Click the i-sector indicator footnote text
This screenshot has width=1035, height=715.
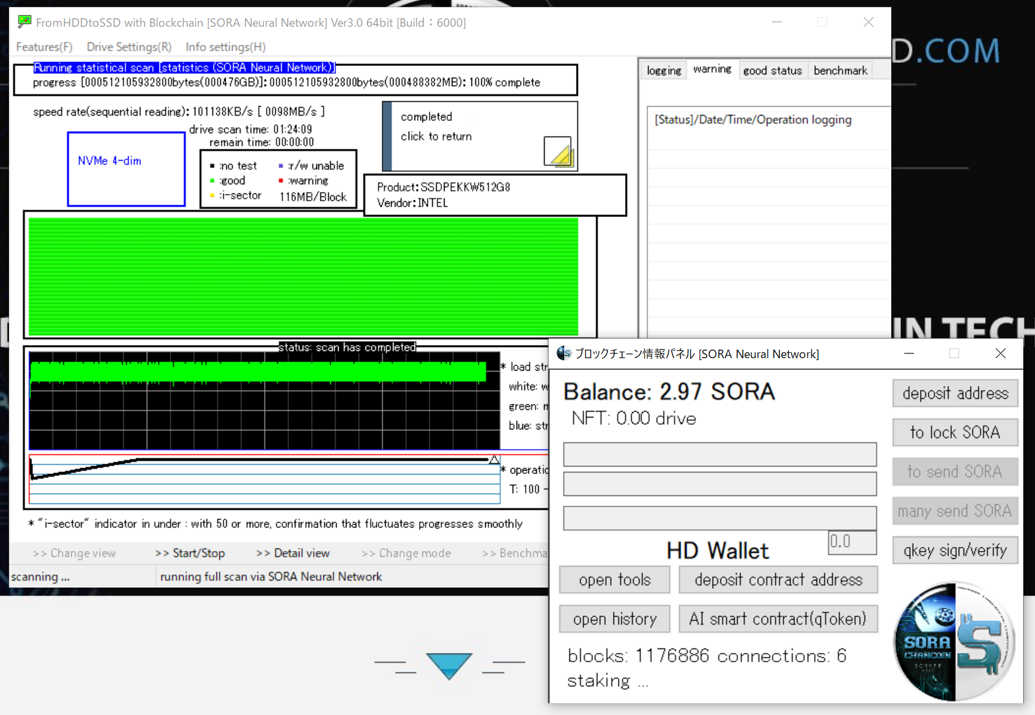[275, 524]
